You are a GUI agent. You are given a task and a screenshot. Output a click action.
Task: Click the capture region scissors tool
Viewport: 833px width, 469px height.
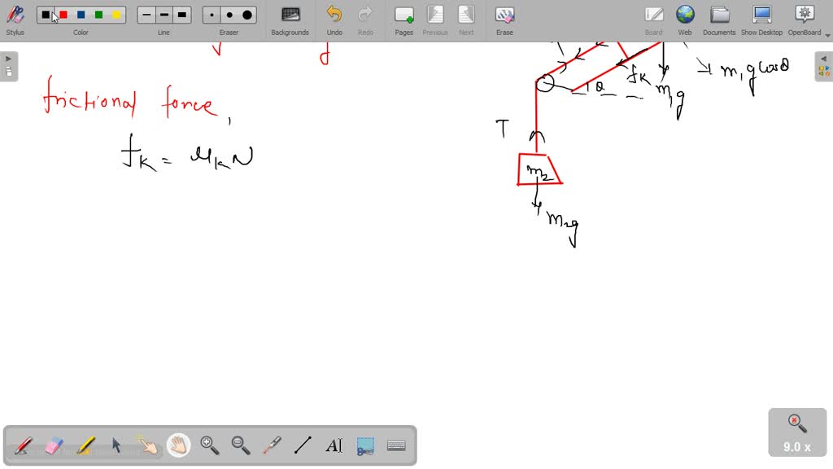point(365,445)
